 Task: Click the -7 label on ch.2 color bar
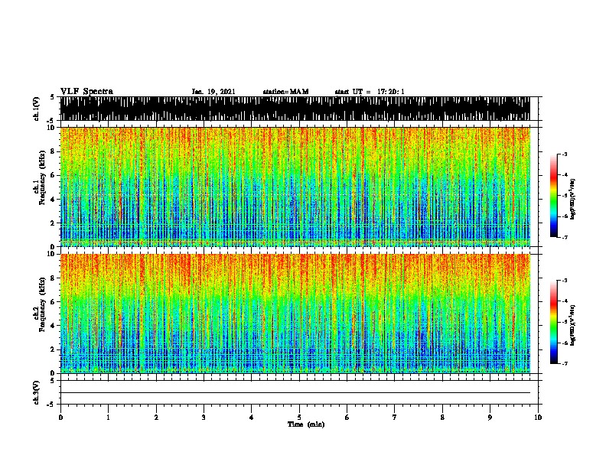565,364
